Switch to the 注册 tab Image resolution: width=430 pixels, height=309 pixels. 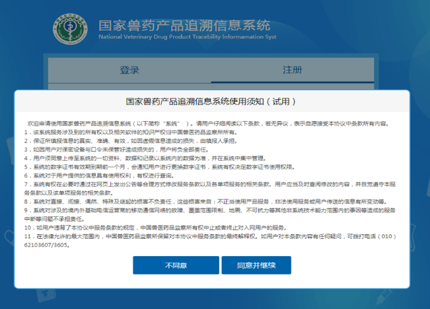click(293, 70)
